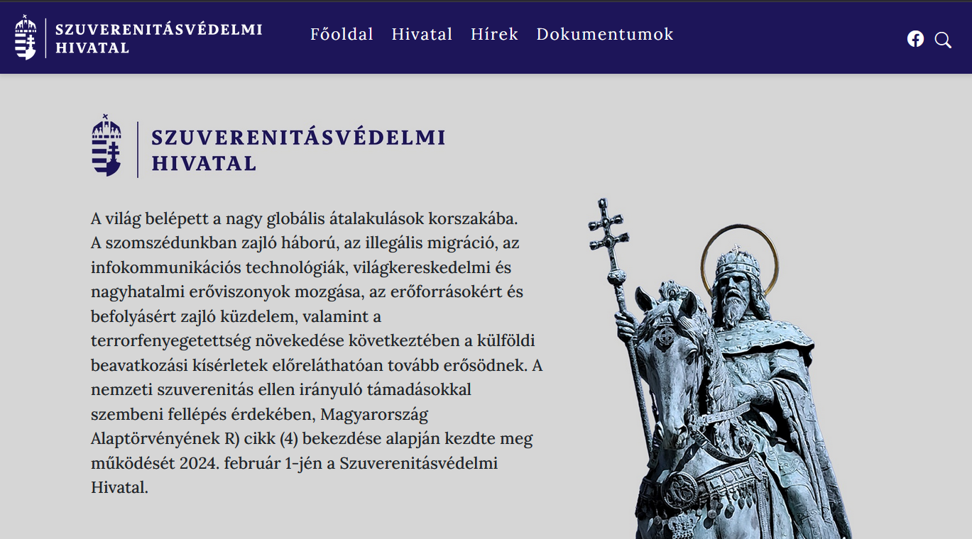The width and height of the screenshot is (972, 539).
Task: Click the text 'Alaptörvényének R) cikk (4)'
Action: tap(193, 439)
